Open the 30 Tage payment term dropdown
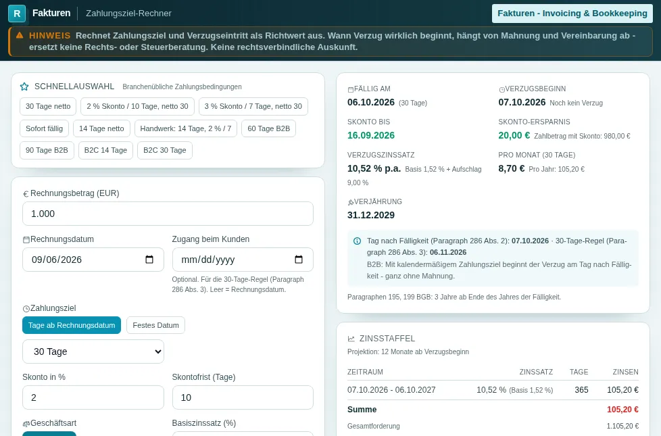This screenshot has width=661, height=436. click(x=93, y=352)
